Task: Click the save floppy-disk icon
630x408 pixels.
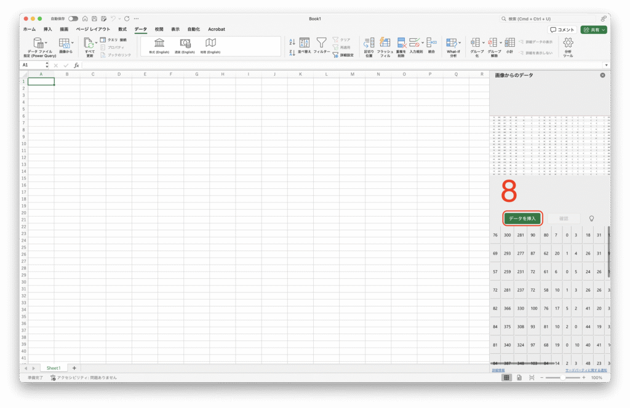Action: pos(94,18)
